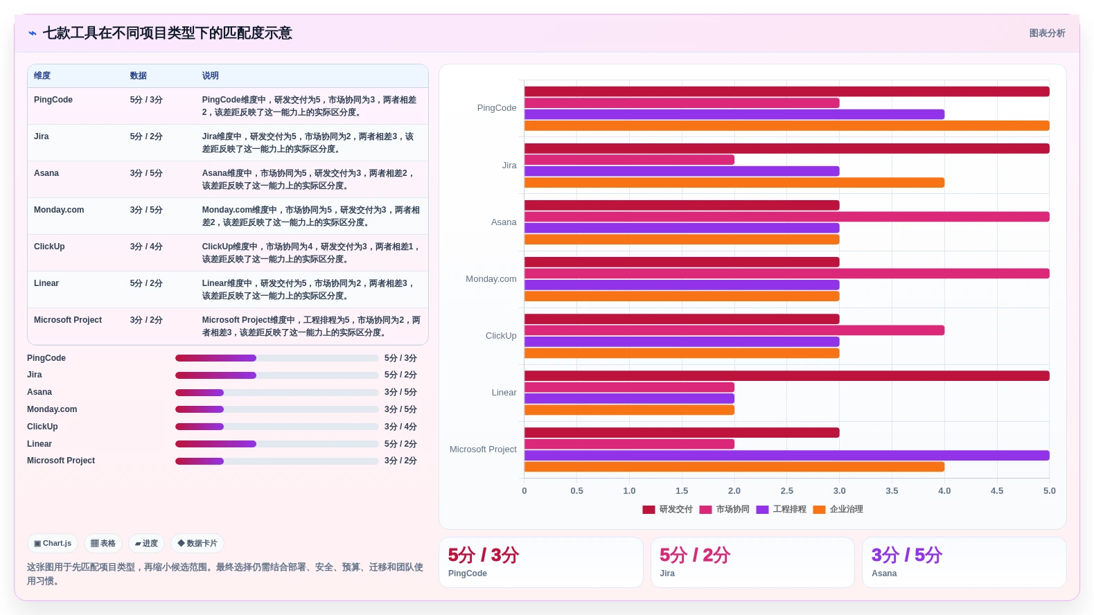This screenshot has height=615, width=1094.
Task: Click the Monday.com chart axis label
Action: [491, 279]
